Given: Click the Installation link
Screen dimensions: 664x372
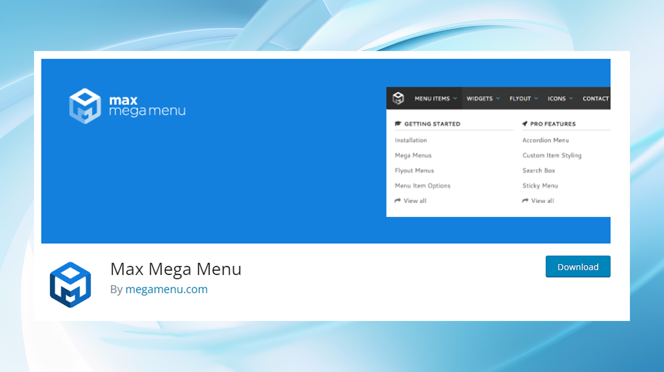Looking at the screenshot, I should (410, 140).
